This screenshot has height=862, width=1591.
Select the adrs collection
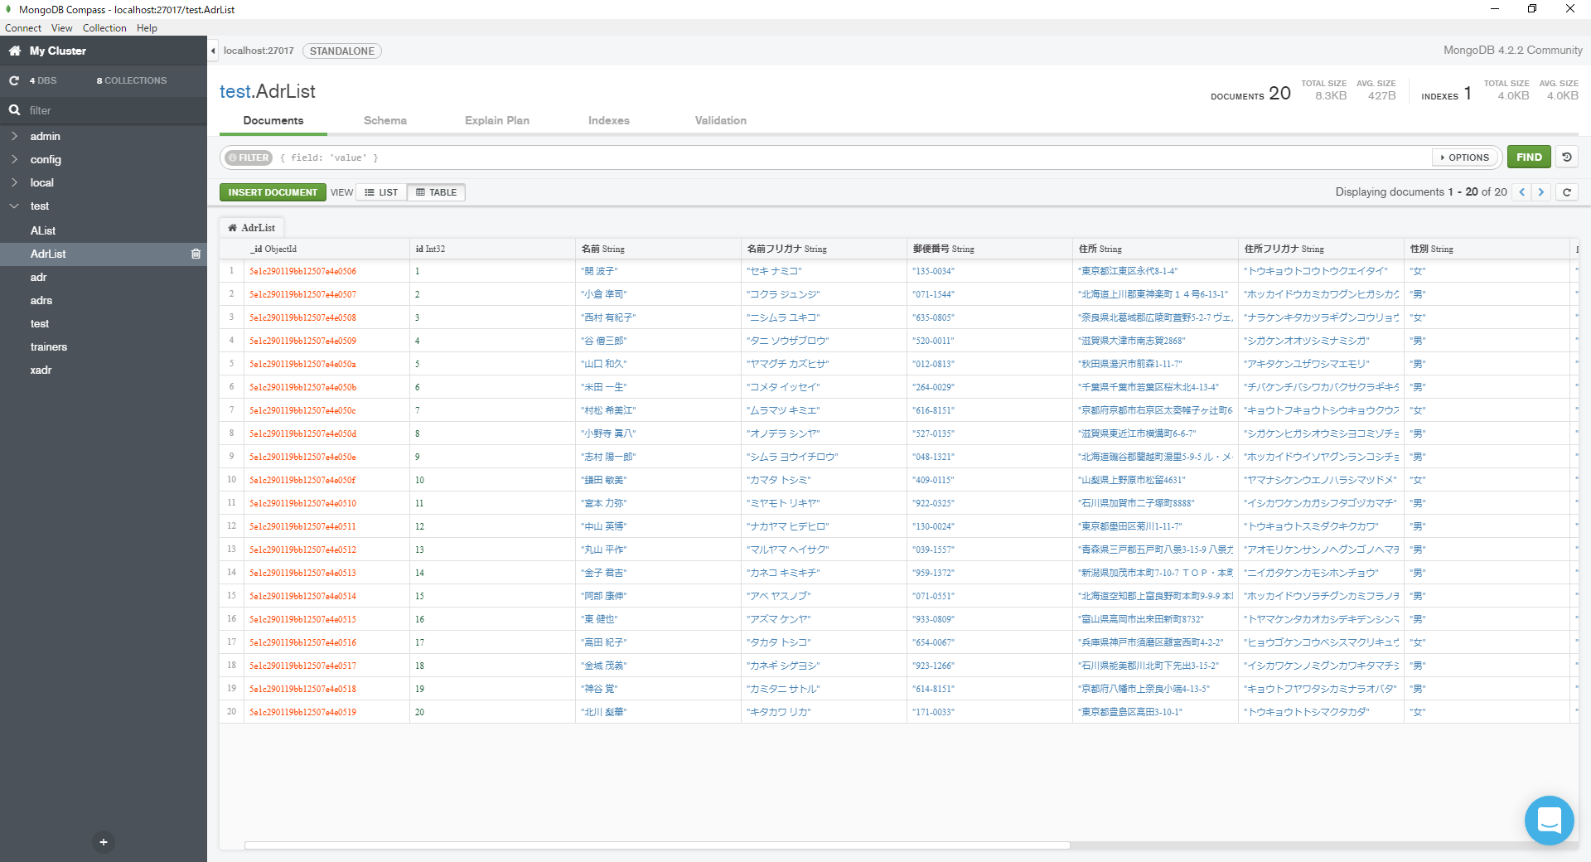[x=41, y=300]
